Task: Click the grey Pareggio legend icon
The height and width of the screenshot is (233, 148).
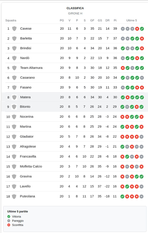Action: [9, 221]
